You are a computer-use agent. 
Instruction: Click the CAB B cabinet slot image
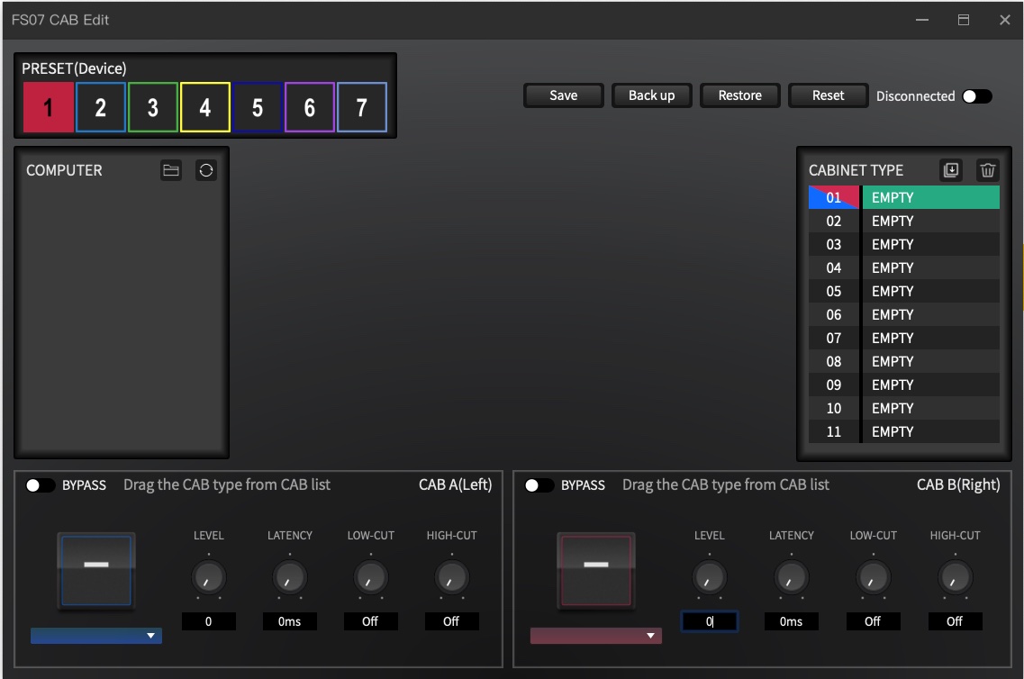click(x=595, y=571)
